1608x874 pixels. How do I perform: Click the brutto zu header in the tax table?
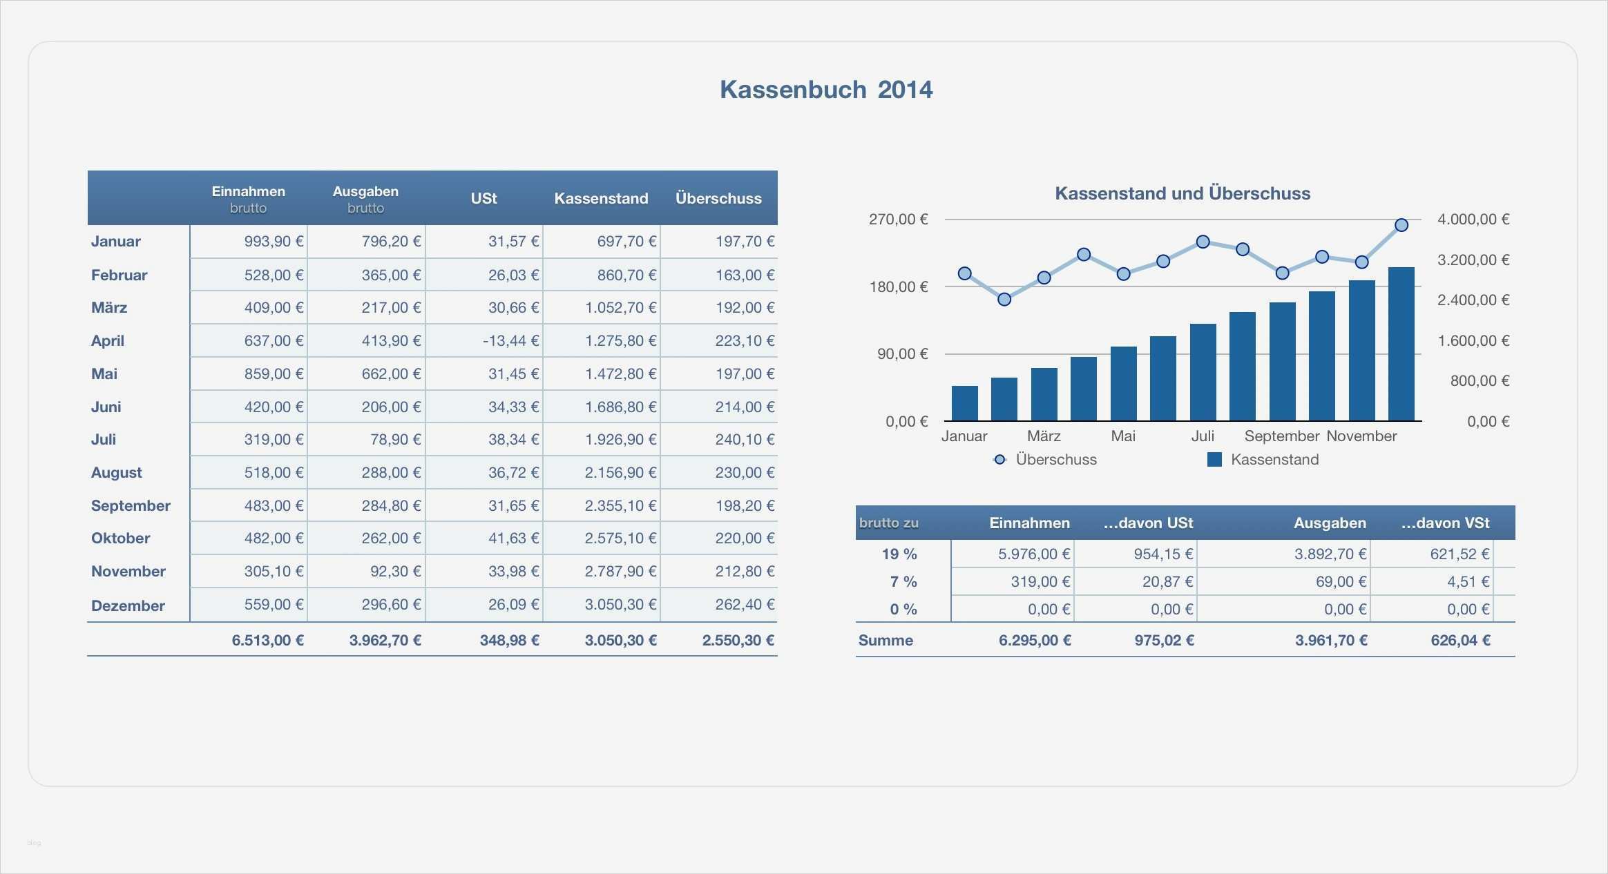click(x=888, y=523)
